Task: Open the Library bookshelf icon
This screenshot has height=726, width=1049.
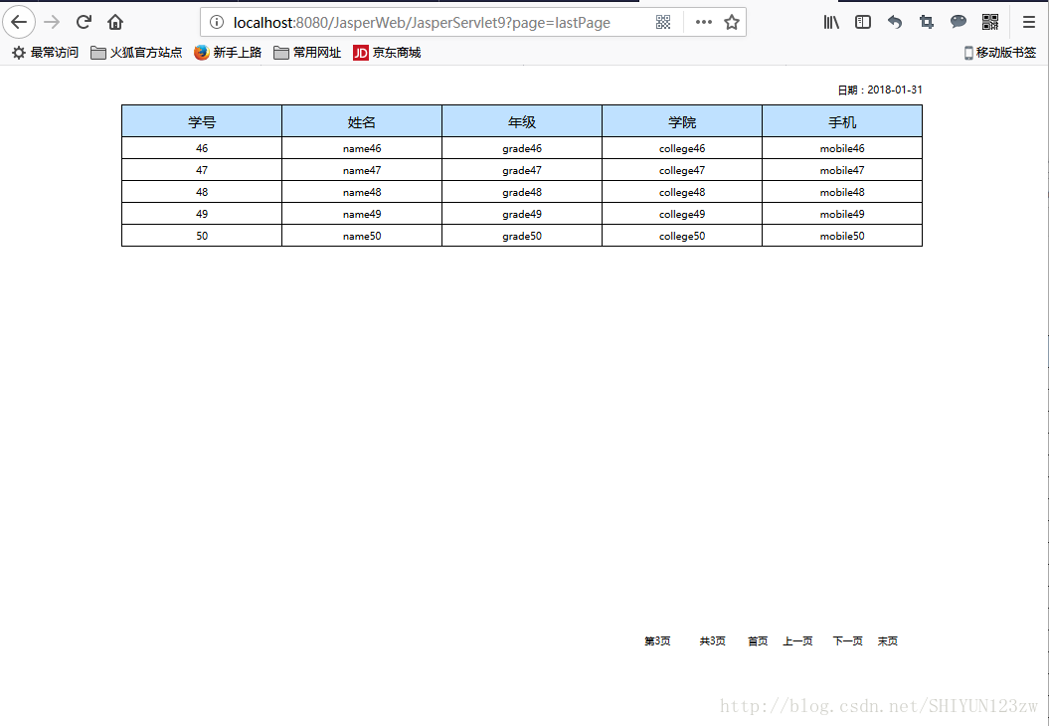Action: [x=831, y=22]
